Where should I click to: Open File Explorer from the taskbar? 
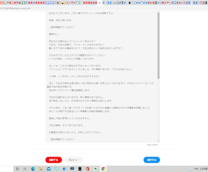coord(41,169)
